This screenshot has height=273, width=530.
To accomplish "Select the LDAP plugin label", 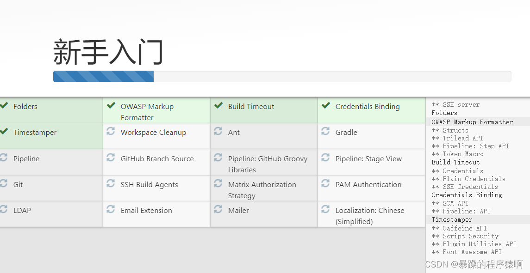I will (x=22, y=211).
